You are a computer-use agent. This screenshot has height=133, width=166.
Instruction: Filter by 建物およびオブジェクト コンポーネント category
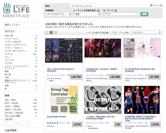point(17,82)
